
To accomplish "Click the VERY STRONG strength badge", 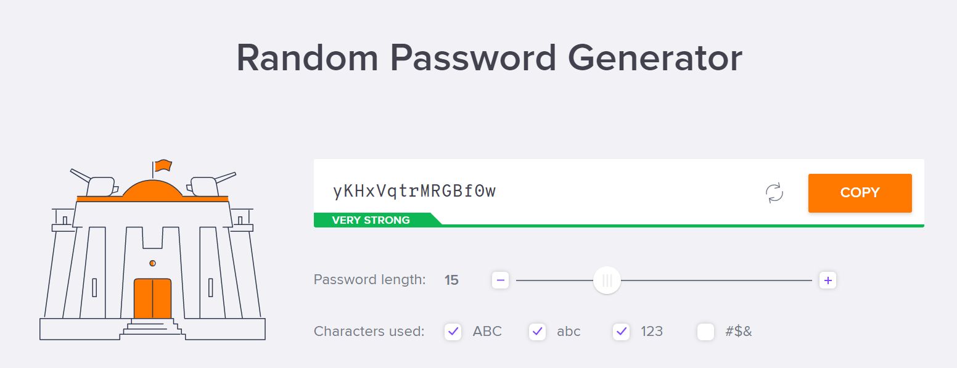I will pyautogui.click(x=371, y=220).
